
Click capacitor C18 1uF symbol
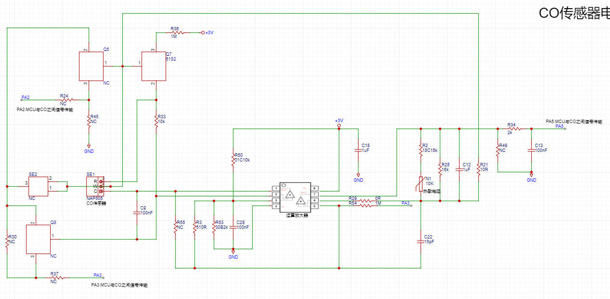pos(358,150)
